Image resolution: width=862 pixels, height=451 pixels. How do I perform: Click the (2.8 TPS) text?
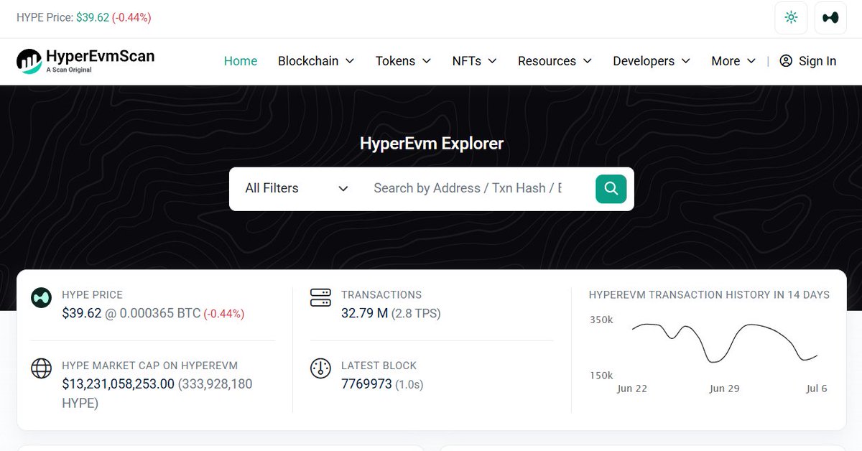[x=416, y=313]
